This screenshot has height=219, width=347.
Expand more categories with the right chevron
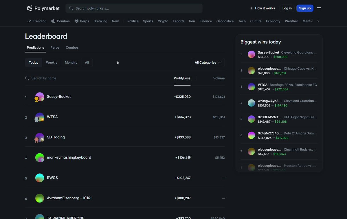(x=318, y=21)
